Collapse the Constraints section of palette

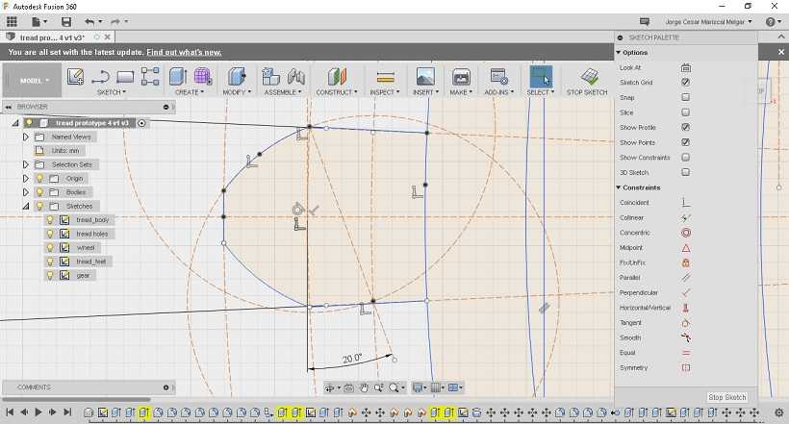[x=619, y=187]
